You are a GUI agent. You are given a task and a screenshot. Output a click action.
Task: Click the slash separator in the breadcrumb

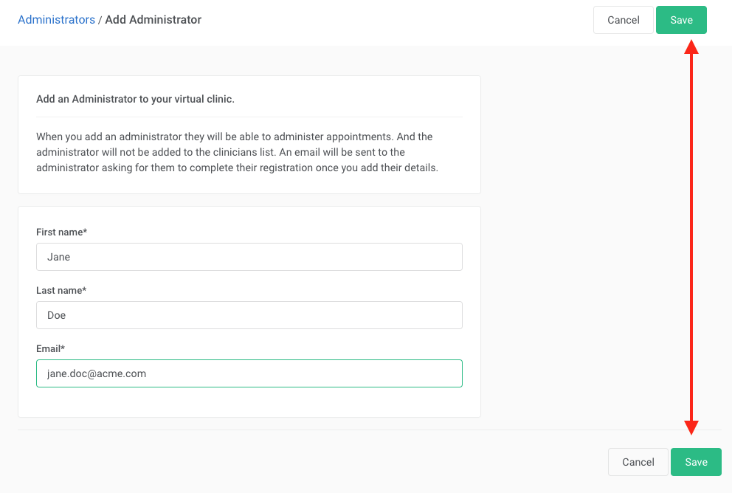coord(100,20)
